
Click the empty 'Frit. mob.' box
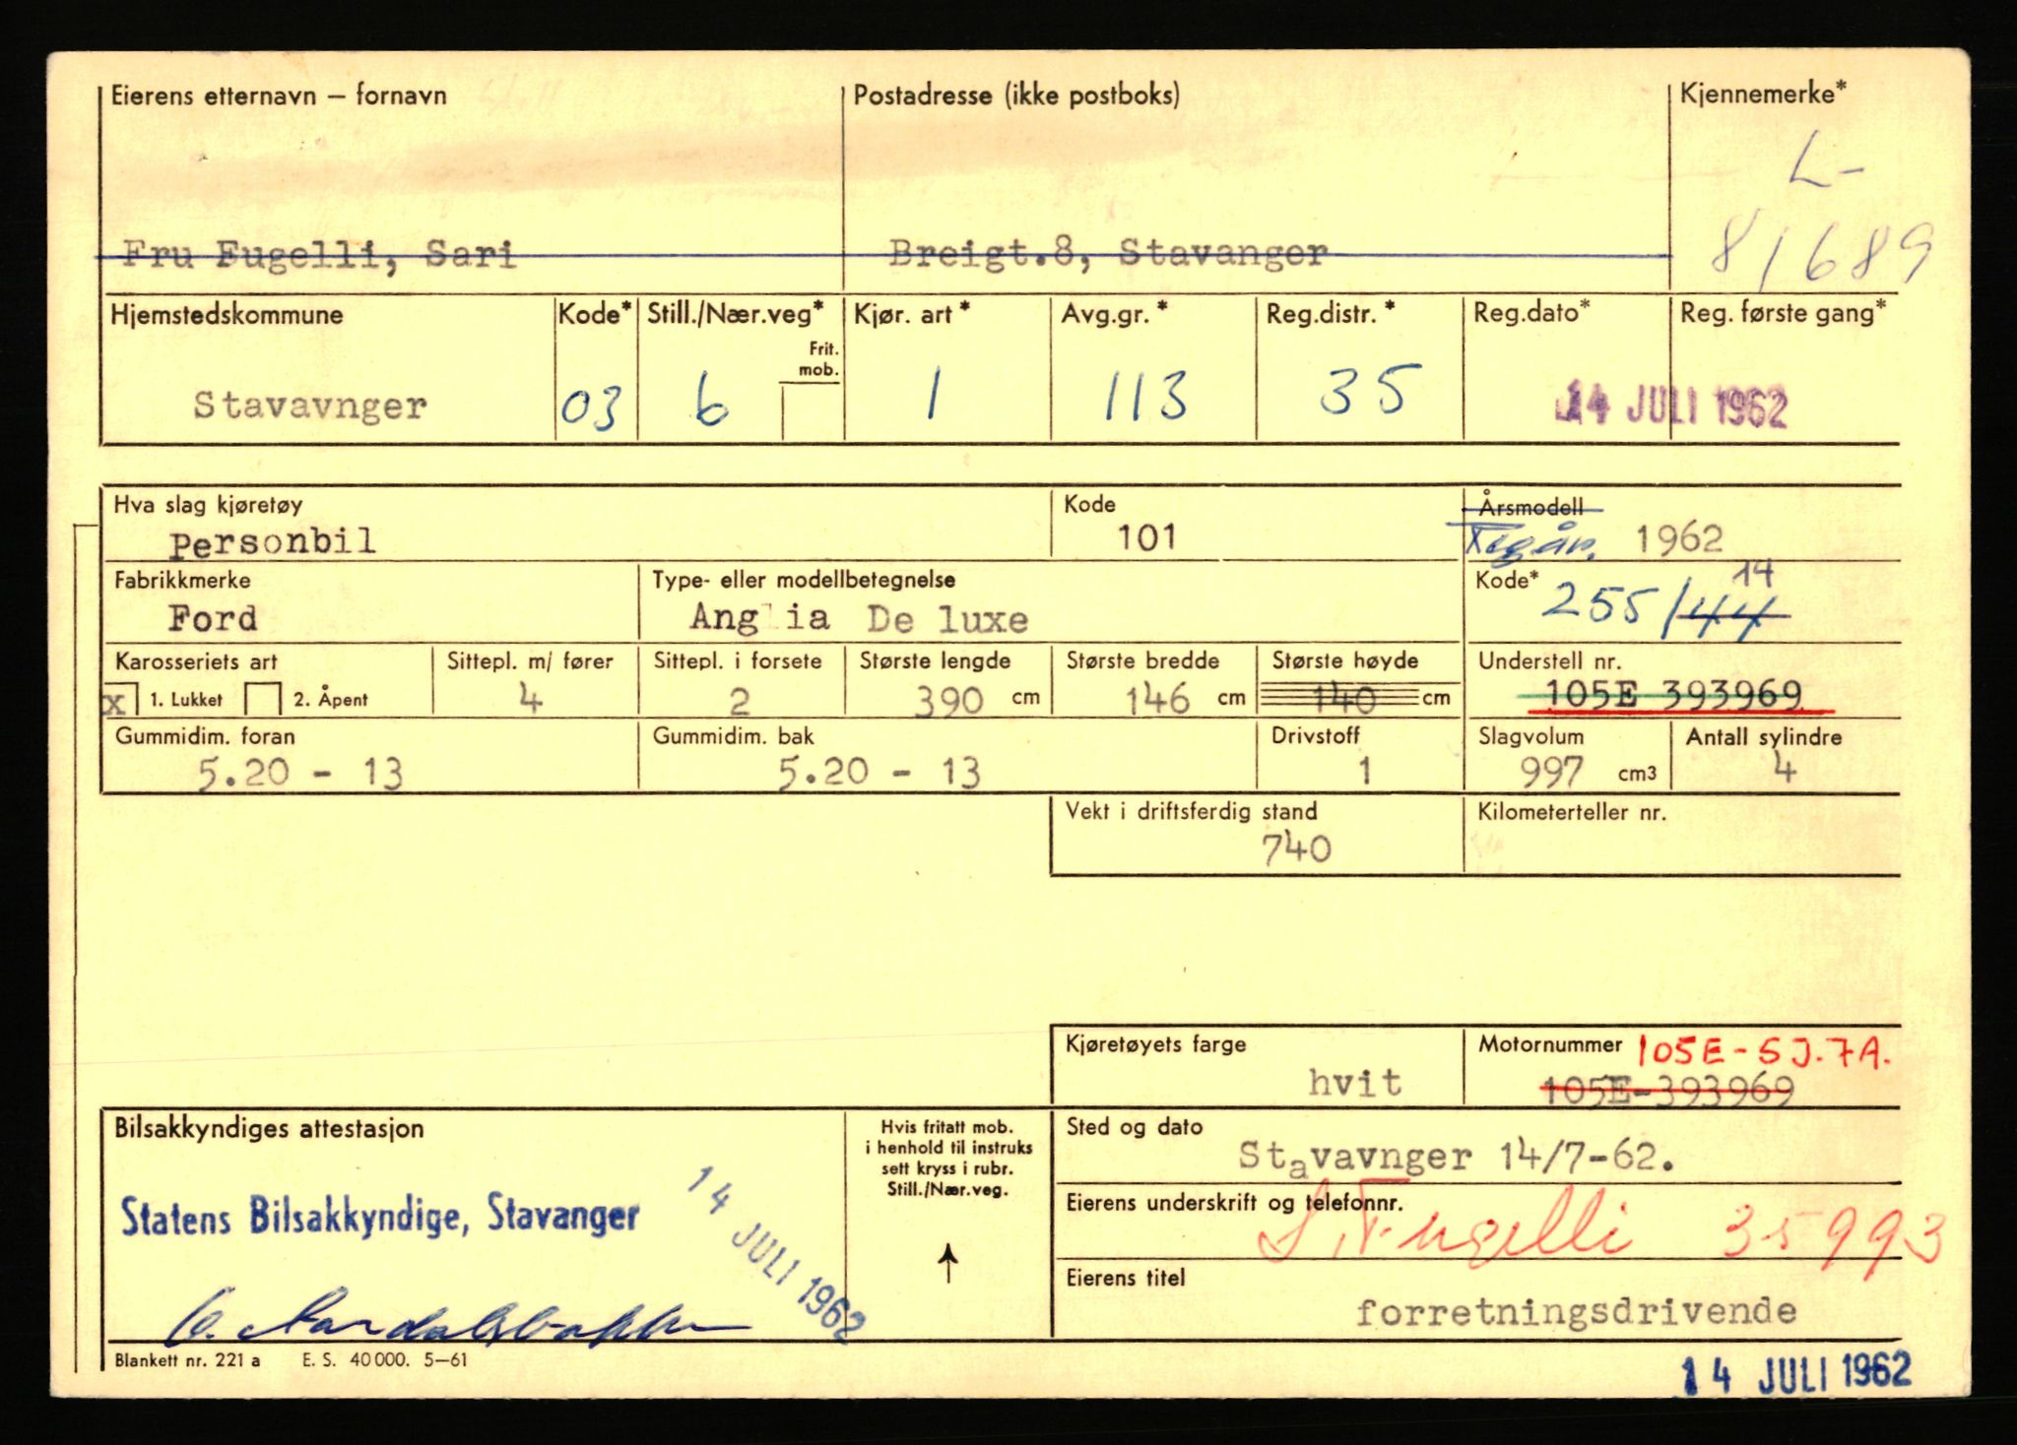[812, 411]
